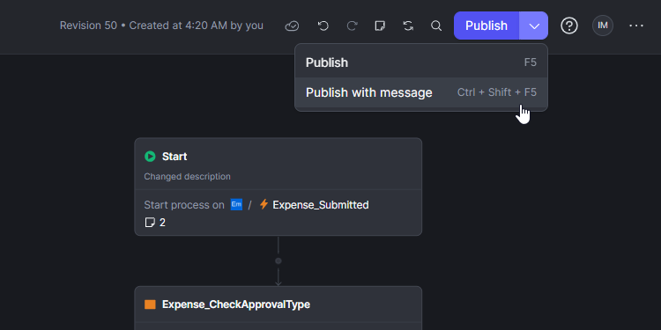Screen dimensions: 661x330
Task: Open the sticky notes icon in toolbar
Action: click(x=380, y=26)
